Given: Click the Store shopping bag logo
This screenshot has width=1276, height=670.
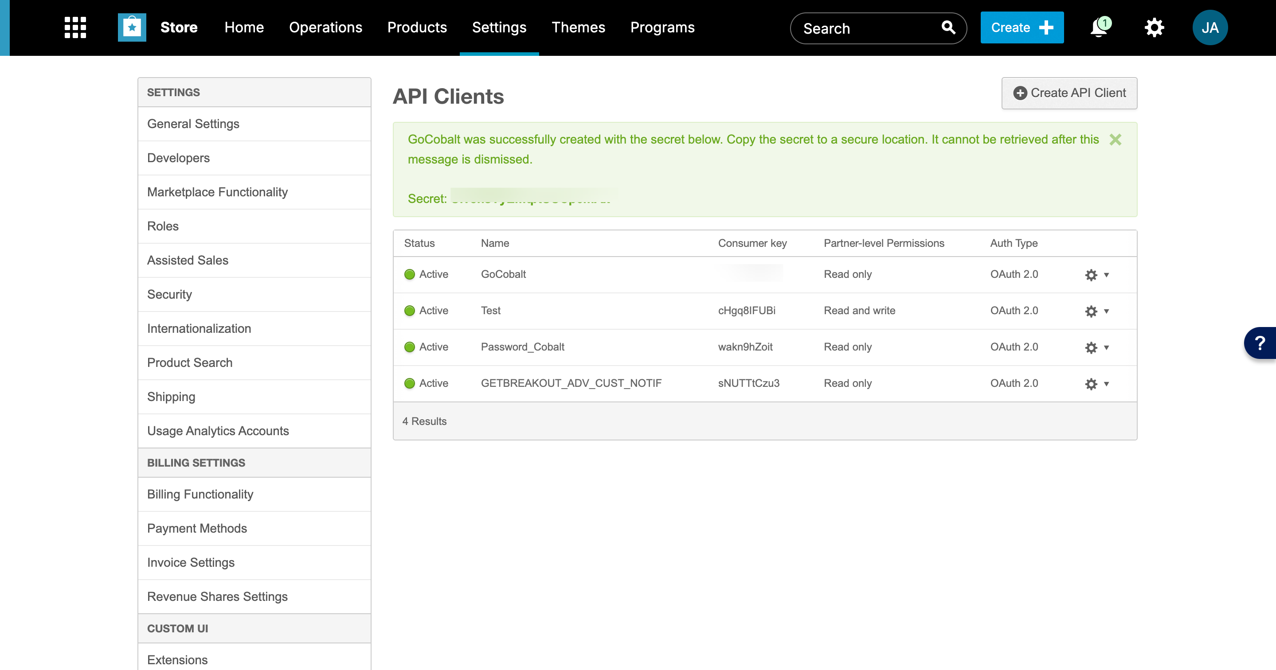Looking at the screenshot, I should coord(132,27).
